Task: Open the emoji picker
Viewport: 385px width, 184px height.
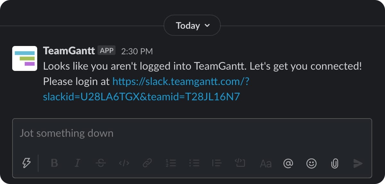Action: [311, 163]
